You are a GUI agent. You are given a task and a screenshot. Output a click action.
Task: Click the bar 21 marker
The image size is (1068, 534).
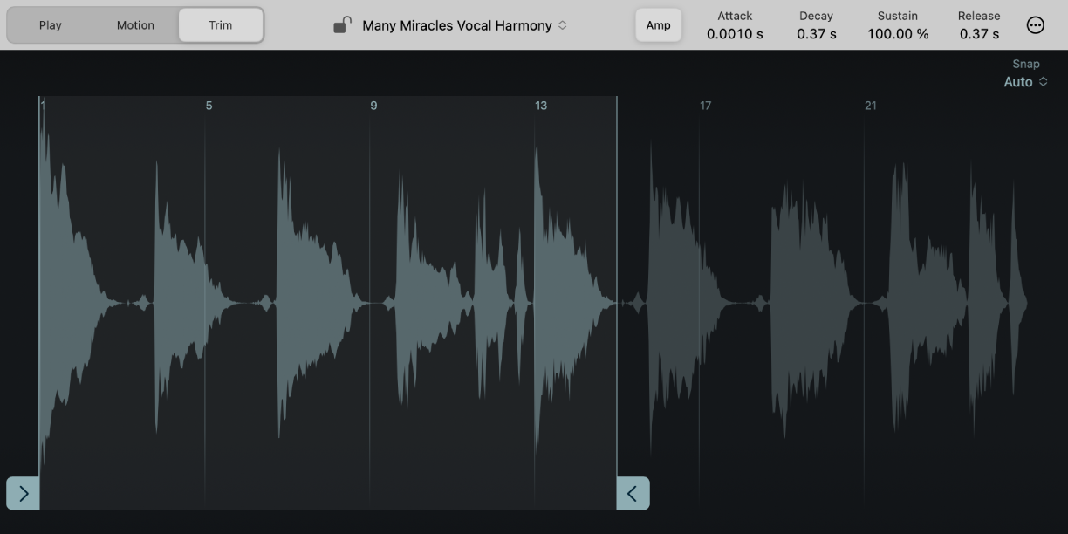(869, 105)
